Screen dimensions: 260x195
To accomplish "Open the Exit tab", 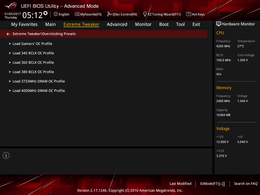I will pyautogui.click(x=196, y=24).
